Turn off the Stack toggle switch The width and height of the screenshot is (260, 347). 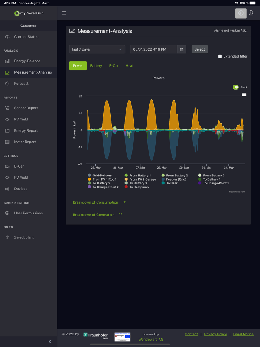pyautogui.click(x=235, y=87)
